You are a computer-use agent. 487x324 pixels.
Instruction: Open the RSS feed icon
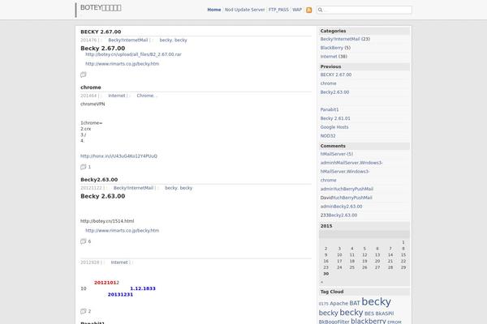pyautogui.click(x=308, y=10)
